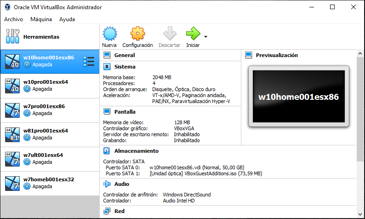Click the Almacenamiento disk icon
365x219 pixels.
[107, 151]
